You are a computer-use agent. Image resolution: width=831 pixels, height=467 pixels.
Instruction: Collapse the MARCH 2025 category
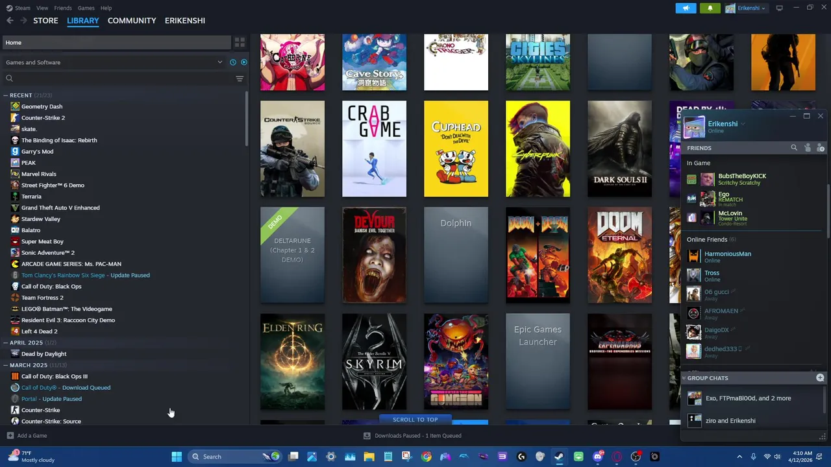click(6, 365)
